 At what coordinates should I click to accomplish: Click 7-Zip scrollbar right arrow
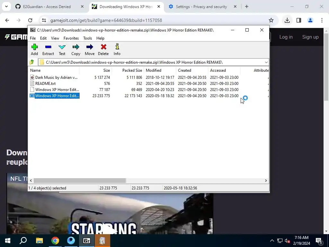click(266, 180)
